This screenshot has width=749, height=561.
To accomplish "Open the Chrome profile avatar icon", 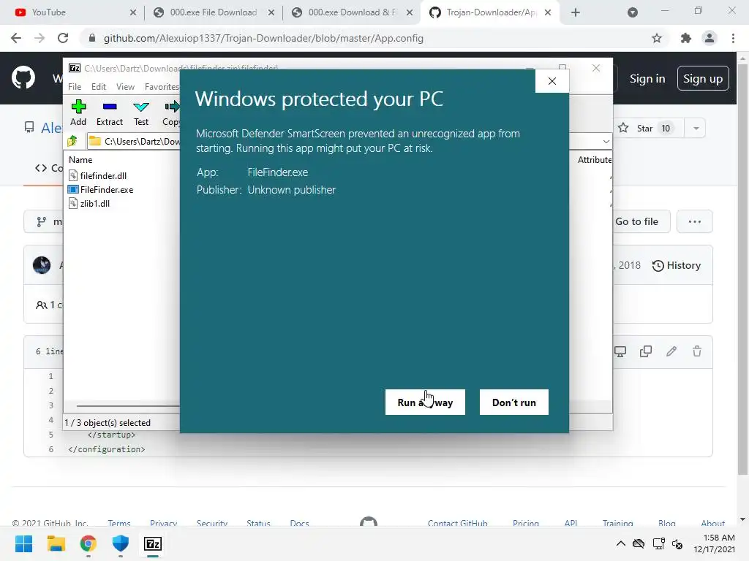I will tap(710, 38).
